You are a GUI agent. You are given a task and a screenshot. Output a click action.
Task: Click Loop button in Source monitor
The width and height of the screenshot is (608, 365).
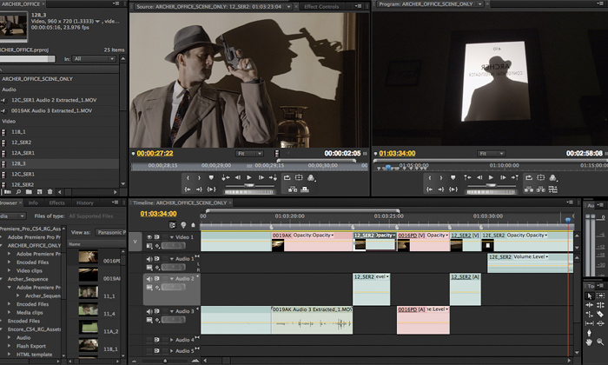pyautogui.click(x=287, y=177)
